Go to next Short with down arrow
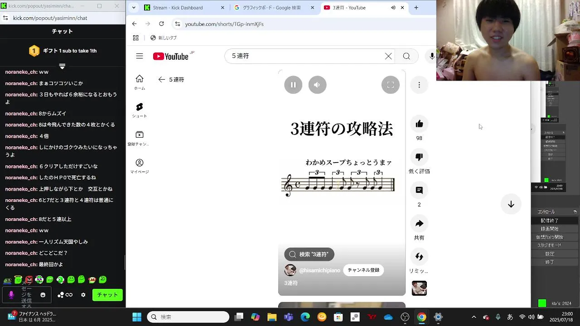The image size is (580, 326). (x=511, y=204)
